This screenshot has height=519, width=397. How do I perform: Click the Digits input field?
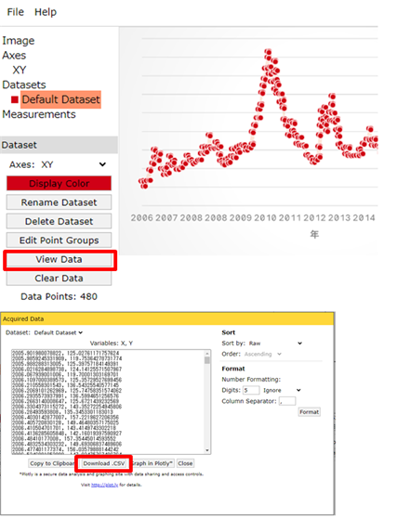coord(251,390)
